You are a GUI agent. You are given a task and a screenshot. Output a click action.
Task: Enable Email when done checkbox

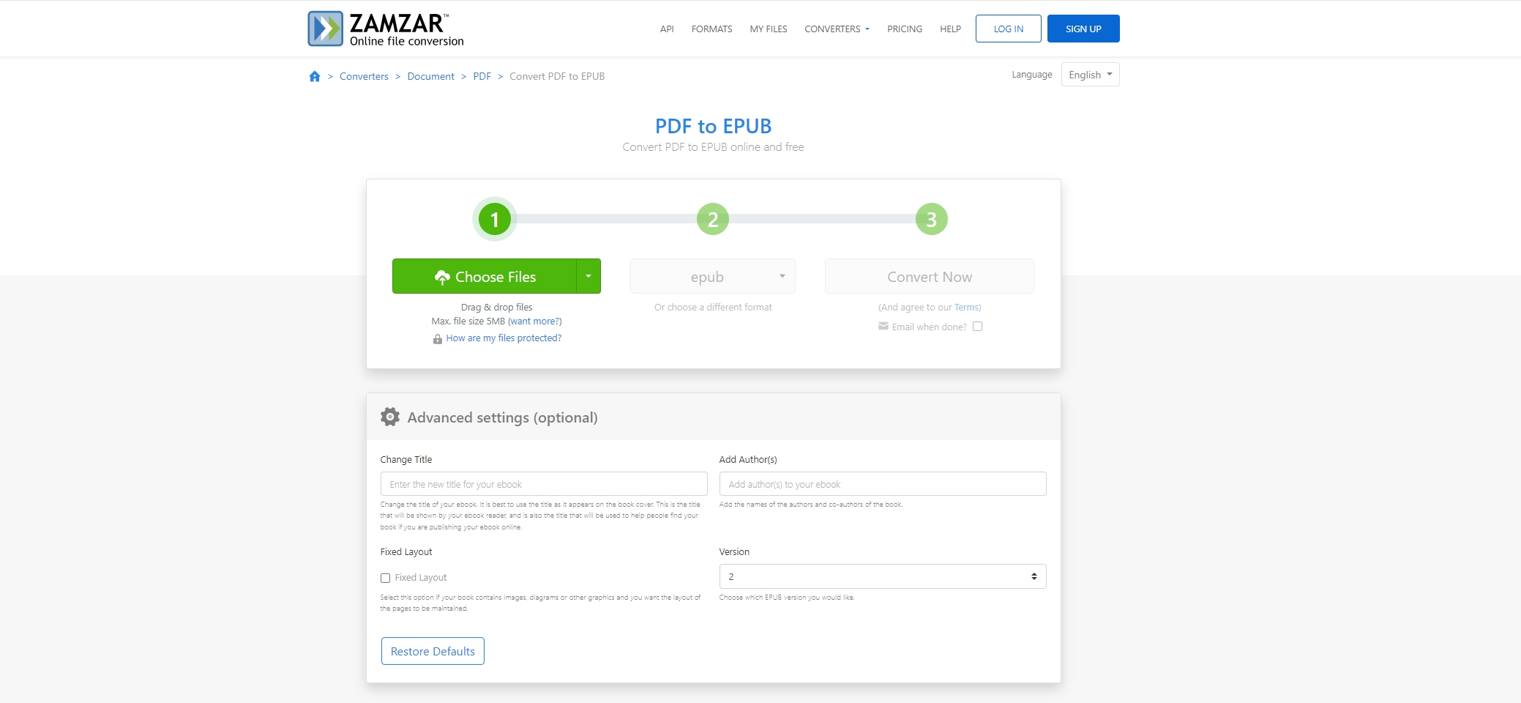coord(978,327)
